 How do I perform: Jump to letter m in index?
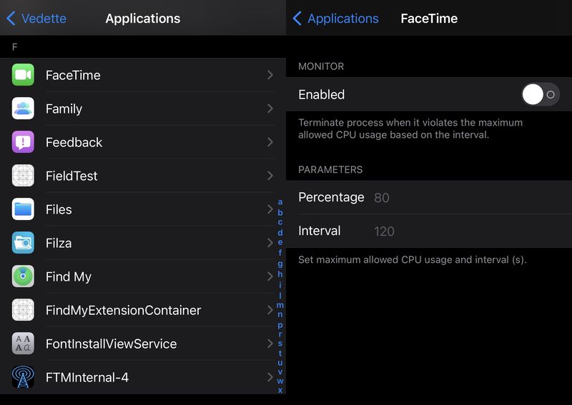[280, 305]
